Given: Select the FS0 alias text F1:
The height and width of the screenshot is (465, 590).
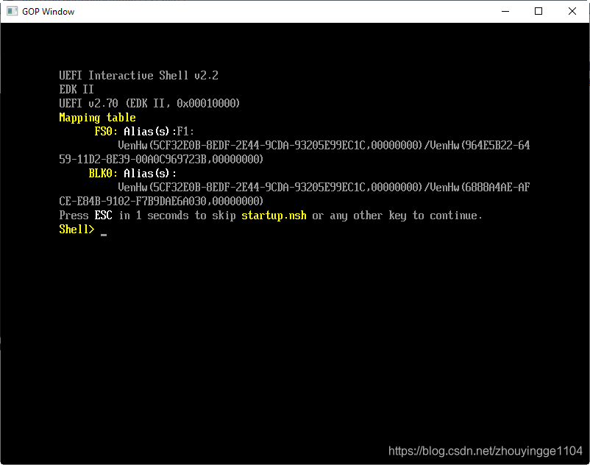Looking at the screenshot, I should pyautogui.click(x=185, y=131).
